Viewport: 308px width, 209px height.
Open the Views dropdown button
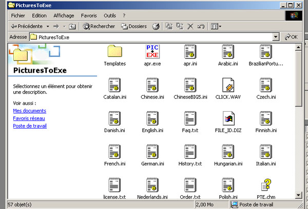[x=216, y=26]
